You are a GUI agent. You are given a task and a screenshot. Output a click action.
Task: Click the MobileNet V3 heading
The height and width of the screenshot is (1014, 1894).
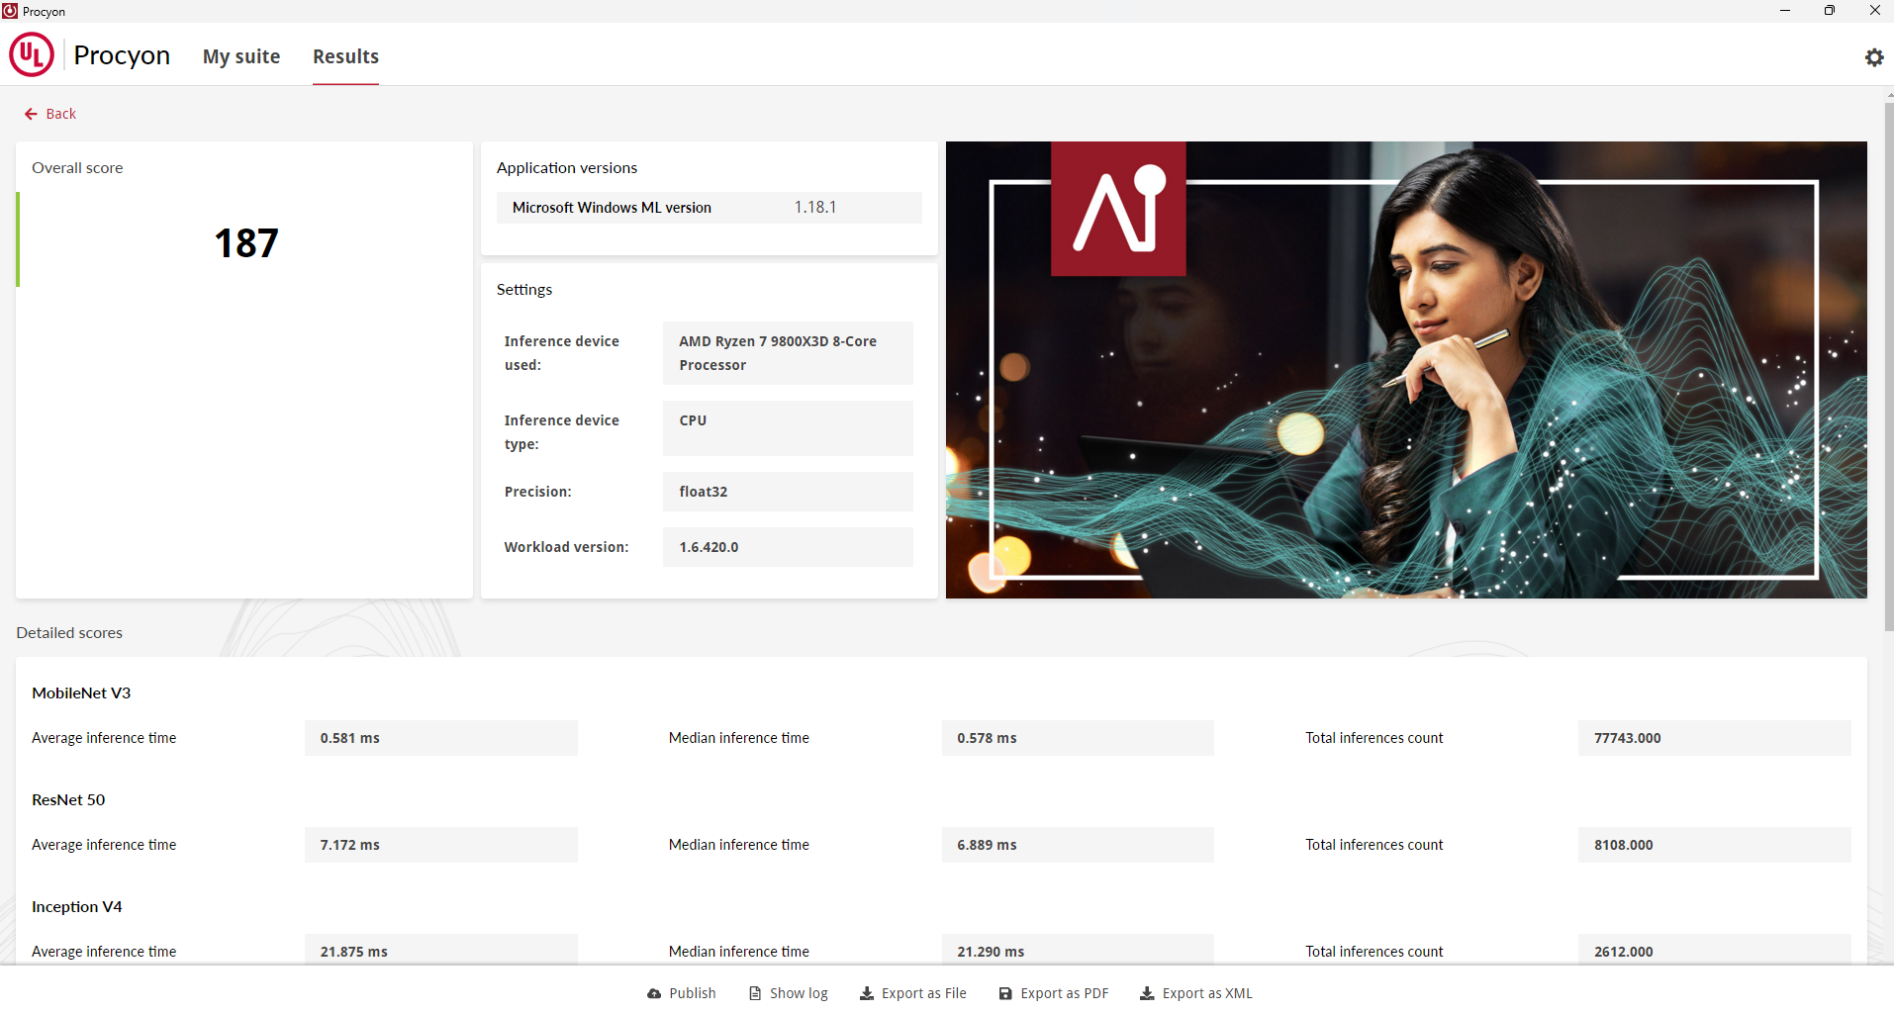coord(81,692)
